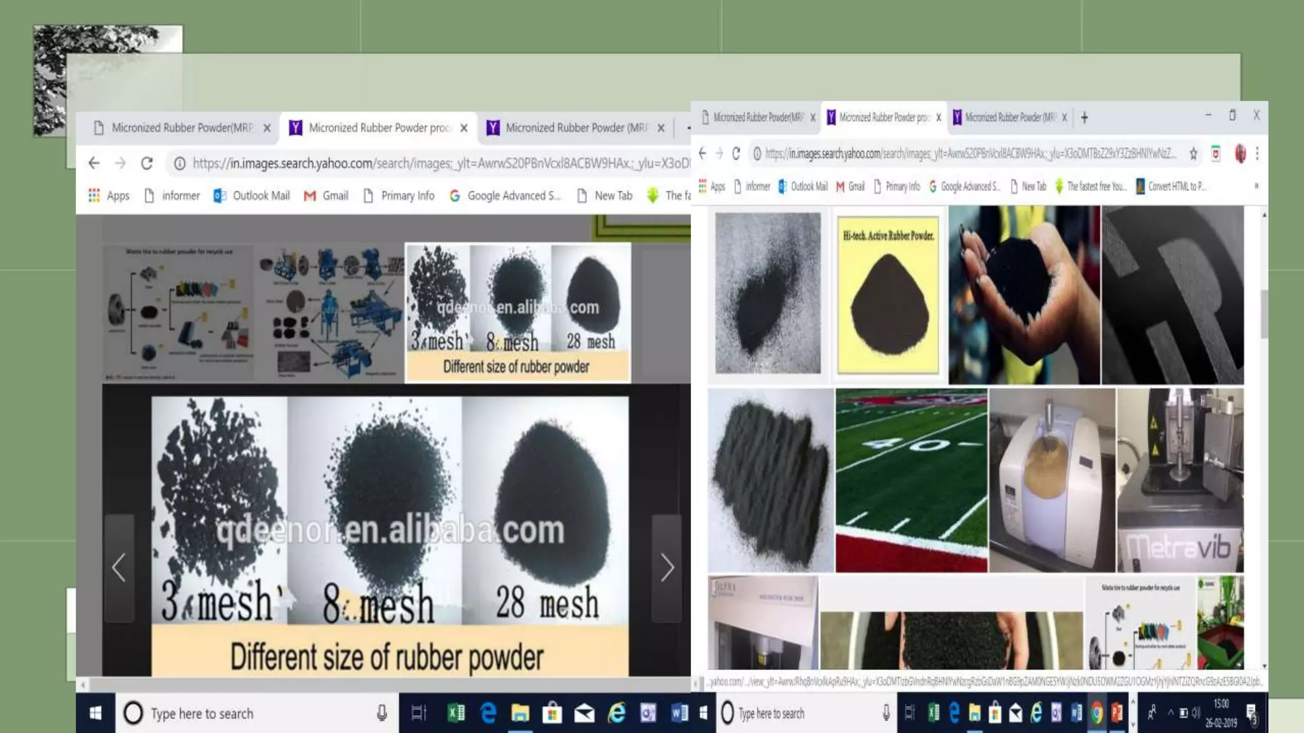The height and width of the screenshot is (733, 1304).
Task: Switch to first Micronized Rubber Powder tab, left window
Action: 181,128
